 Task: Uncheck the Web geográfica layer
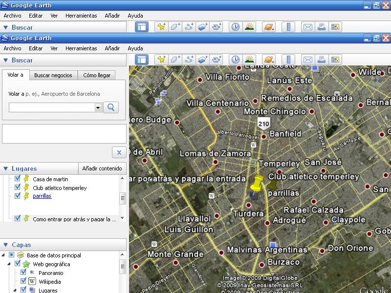point(18,264)
